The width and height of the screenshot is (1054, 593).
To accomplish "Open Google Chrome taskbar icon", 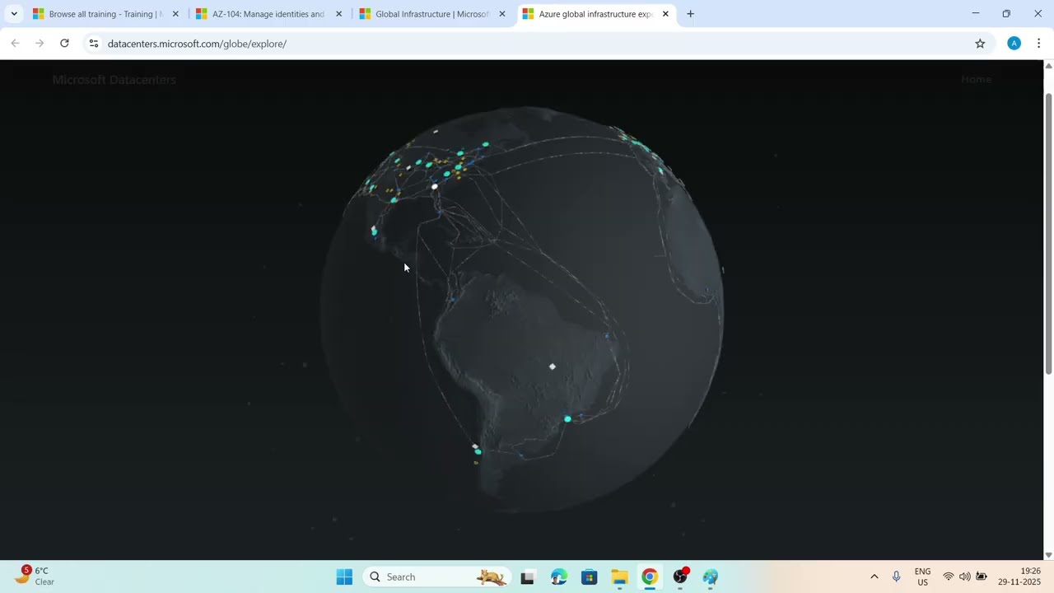I will tap(650, 577).
